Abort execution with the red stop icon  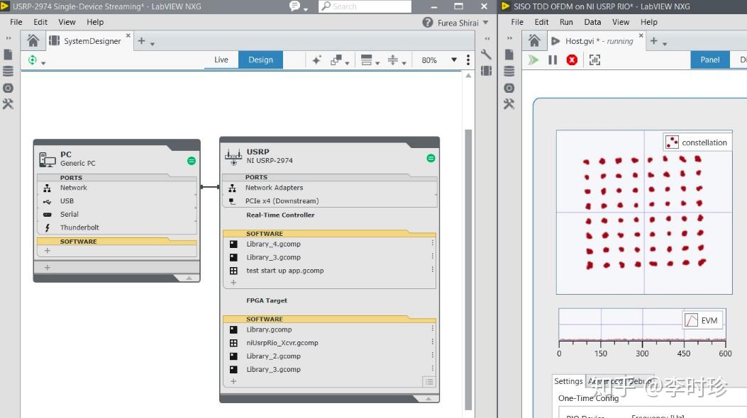point(573,60)
